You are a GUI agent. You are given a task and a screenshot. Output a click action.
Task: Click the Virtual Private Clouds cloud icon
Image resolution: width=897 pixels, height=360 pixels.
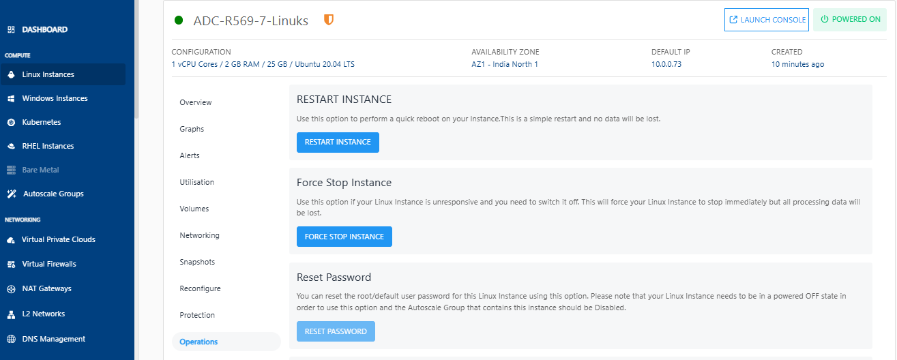point(11,240)
